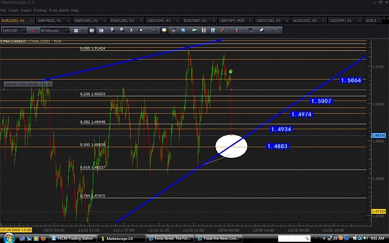Click the second of the two blue-white toolbar icons
Viewport: 389px width, 243px height.
point(101,30)
